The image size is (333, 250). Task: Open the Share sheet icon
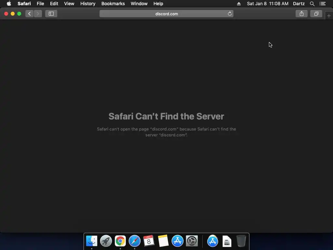click(x=301, y=14)
